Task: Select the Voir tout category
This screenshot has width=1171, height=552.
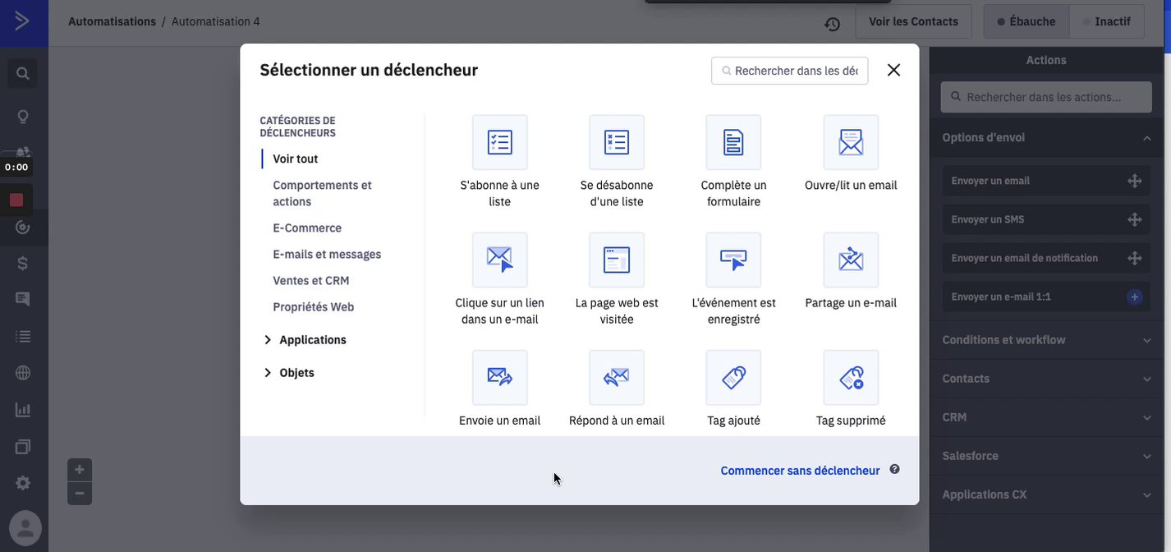Action: coord(296,159)
